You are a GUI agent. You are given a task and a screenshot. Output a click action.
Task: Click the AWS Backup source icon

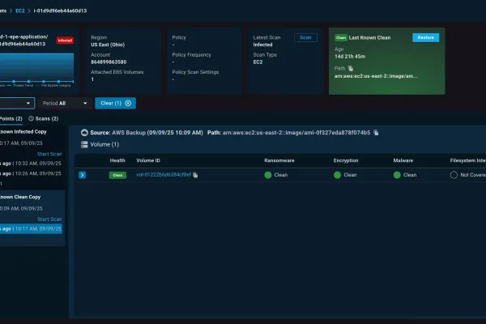point(84,133)
